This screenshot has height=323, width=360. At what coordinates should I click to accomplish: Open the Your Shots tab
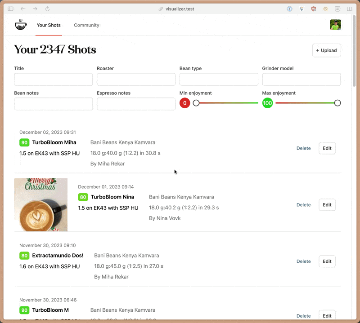coord(49,25)
